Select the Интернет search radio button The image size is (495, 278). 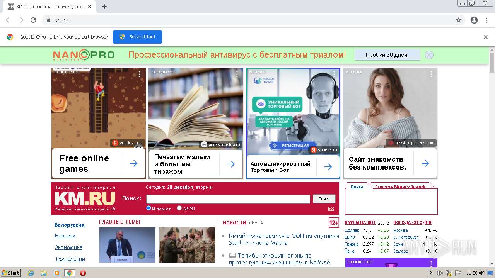pos(148,208)
